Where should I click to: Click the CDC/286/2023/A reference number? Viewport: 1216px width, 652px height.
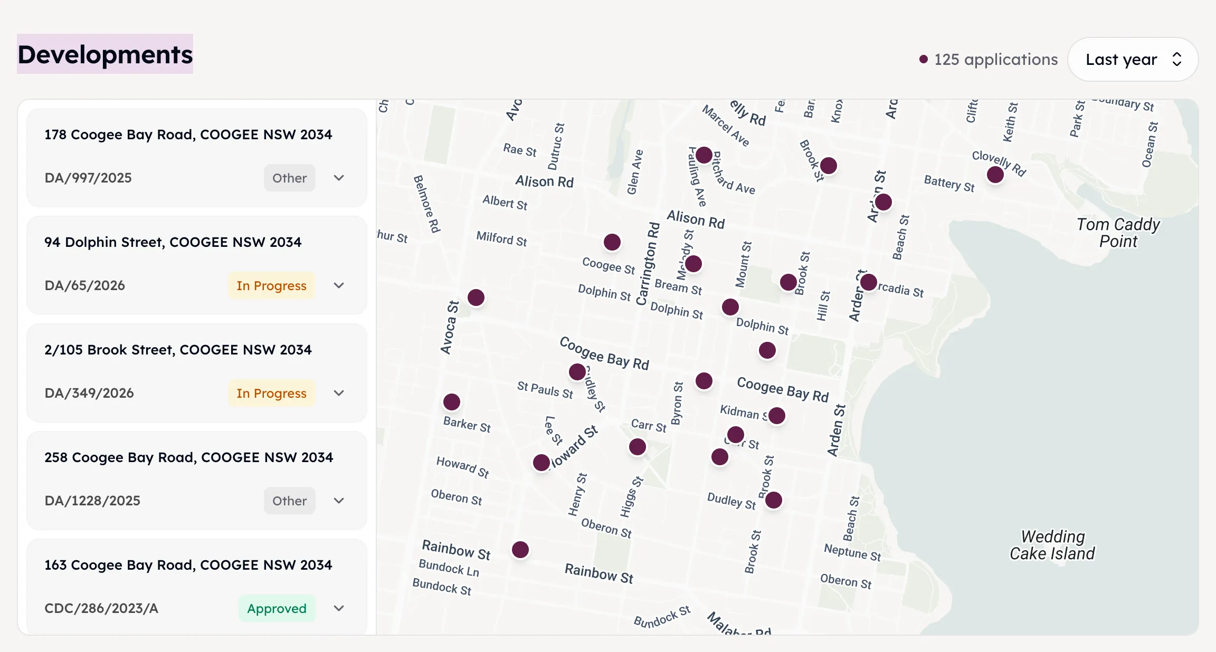[101, 608]
